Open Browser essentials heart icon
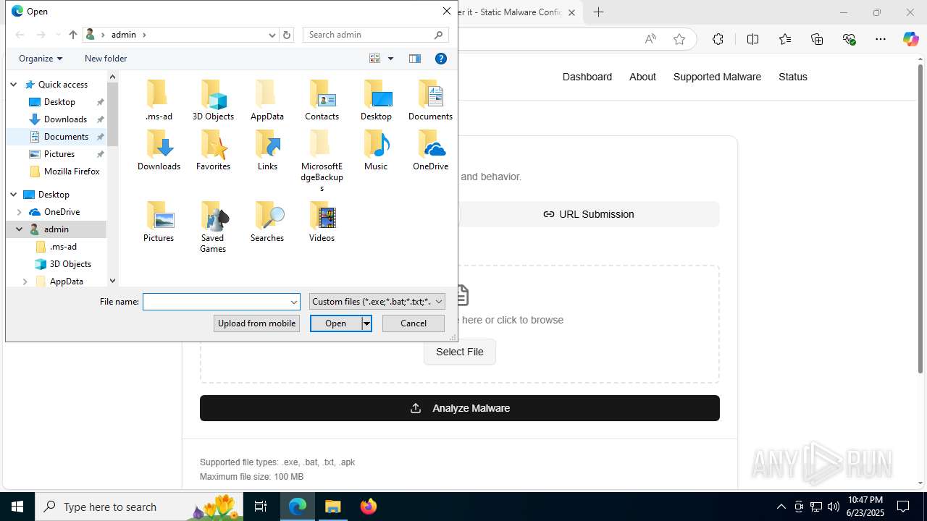 [849, 39]
